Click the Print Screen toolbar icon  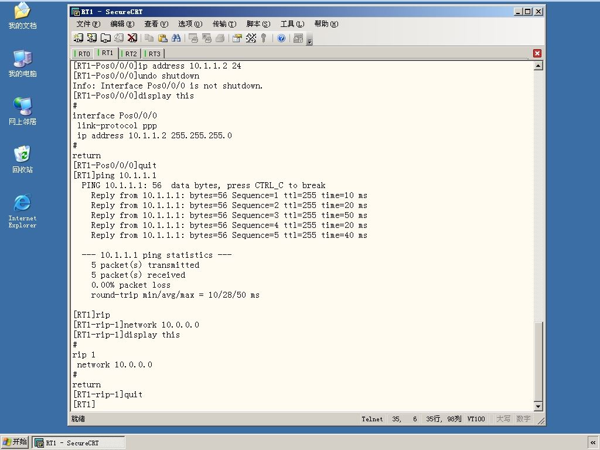(x=193, y=38)
